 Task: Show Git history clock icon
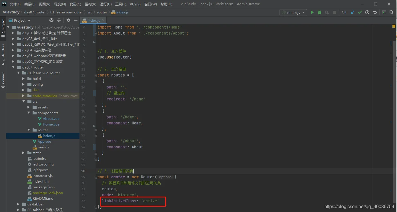click(367, 12)
